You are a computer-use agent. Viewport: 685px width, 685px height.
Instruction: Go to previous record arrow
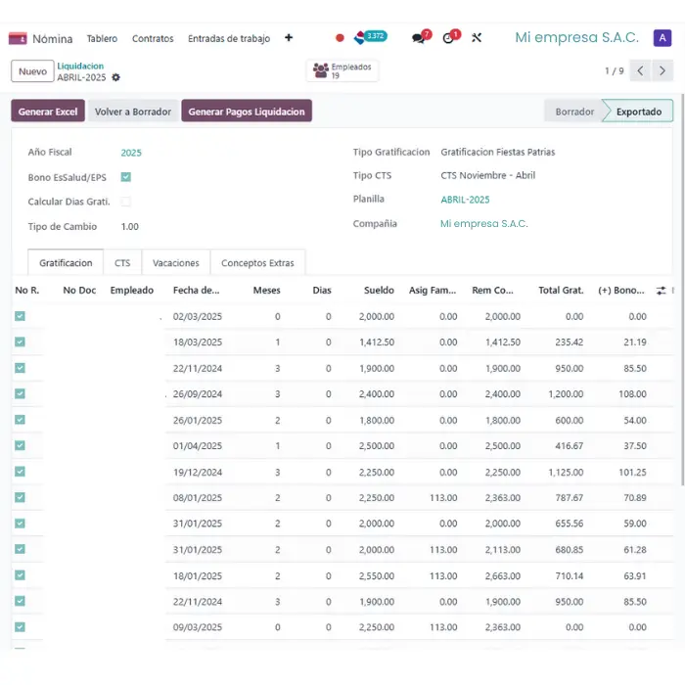(x=640, y=70)
